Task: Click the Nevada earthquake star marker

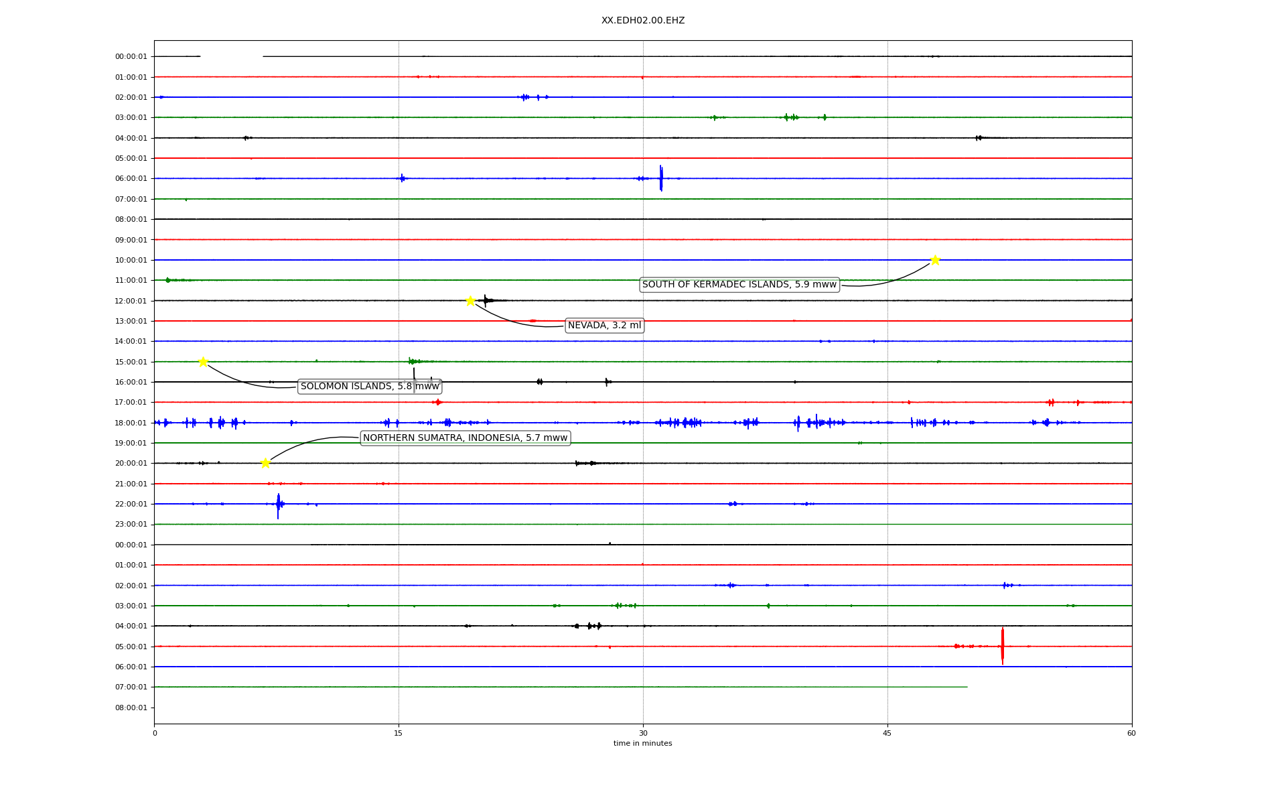Action: point(470,301)
